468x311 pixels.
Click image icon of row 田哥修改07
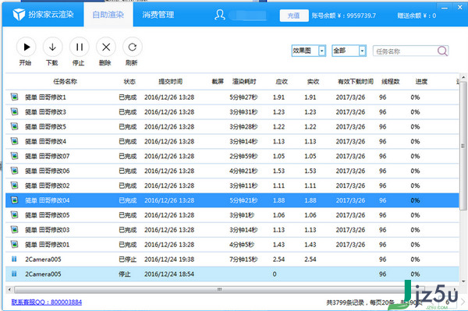[x=14, y=156]
